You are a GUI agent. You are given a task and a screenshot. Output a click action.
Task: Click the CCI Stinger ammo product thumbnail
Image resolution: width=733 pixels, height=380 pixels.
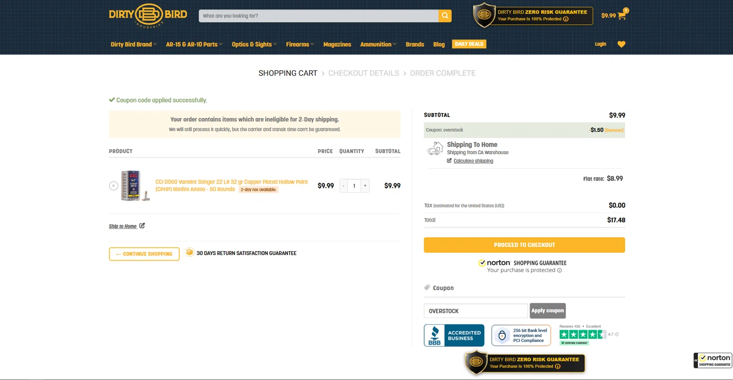[x=135, y=185]
